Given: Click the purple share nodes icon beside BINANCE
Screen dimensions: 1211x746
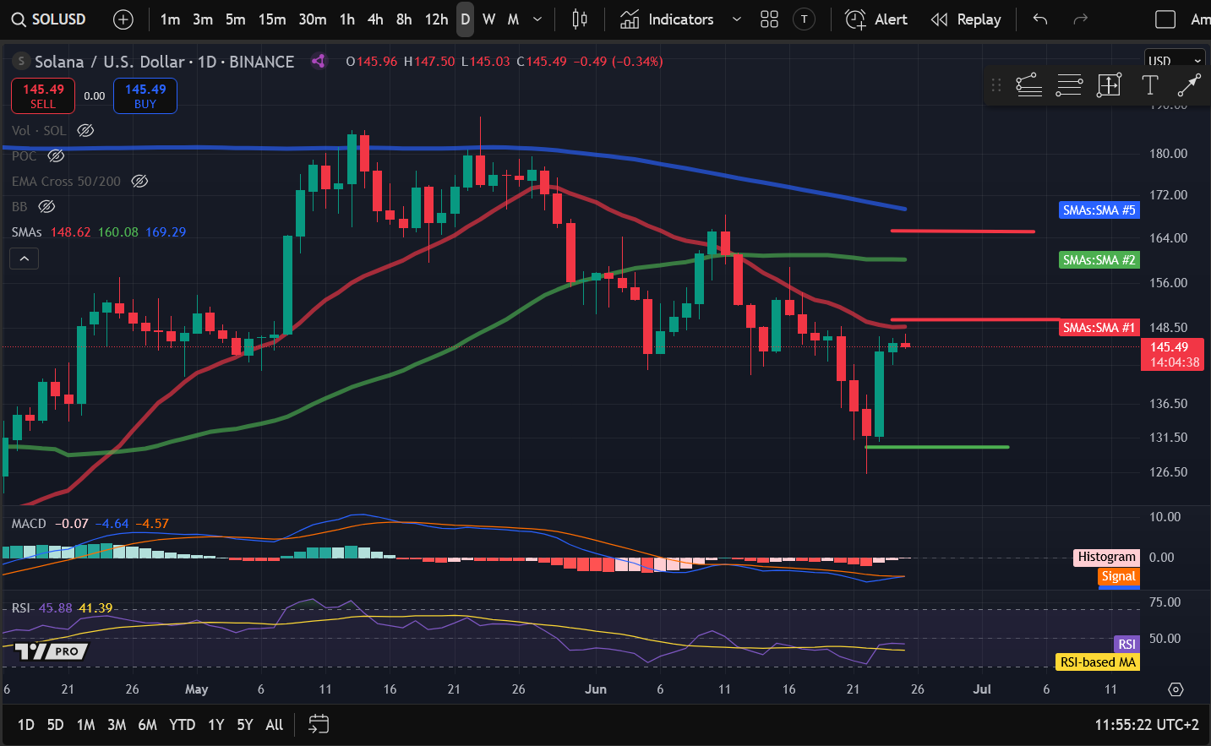Looking at the screenshot, I should 318,61.
